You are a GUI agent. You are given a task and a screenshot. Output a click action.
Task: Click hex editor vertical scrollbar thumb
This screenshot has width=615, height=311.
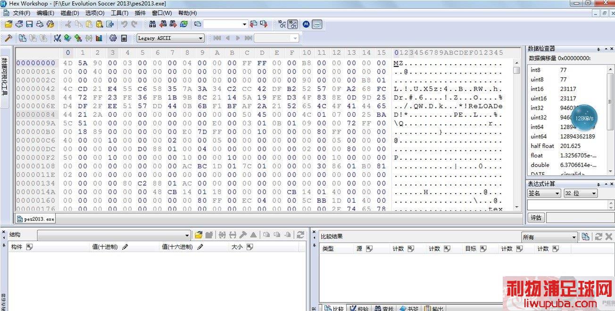516,70
